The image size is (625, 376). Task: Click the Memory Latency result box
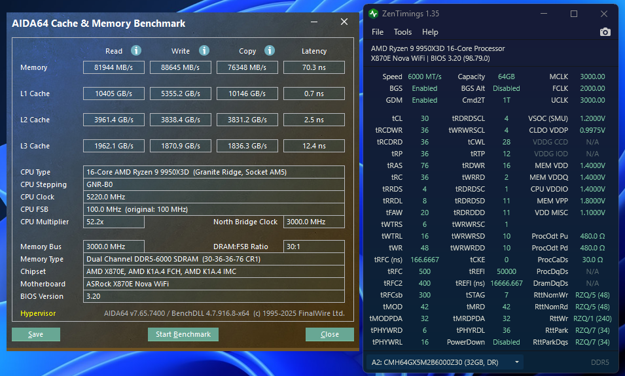pyautogui.click(x=313, y=67)
